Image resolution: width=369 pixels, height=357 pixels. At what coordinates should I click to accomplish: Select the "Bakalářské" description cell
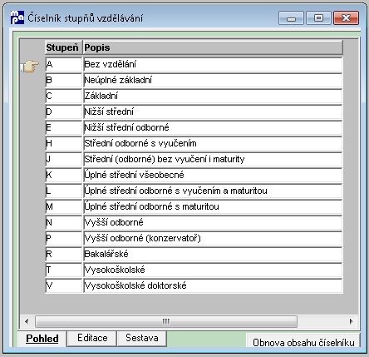[x=213, y=255]
